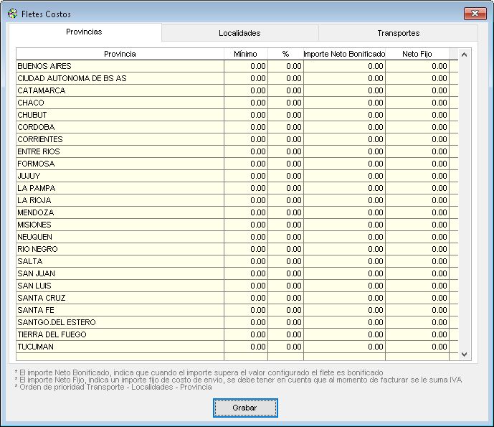
Task: Edit Importe Neto Bonificado for SANTA FE
Action: coord(344,310)
